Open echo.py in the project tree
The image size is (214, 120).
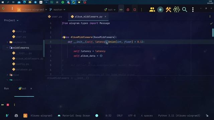tap(19, 31)
